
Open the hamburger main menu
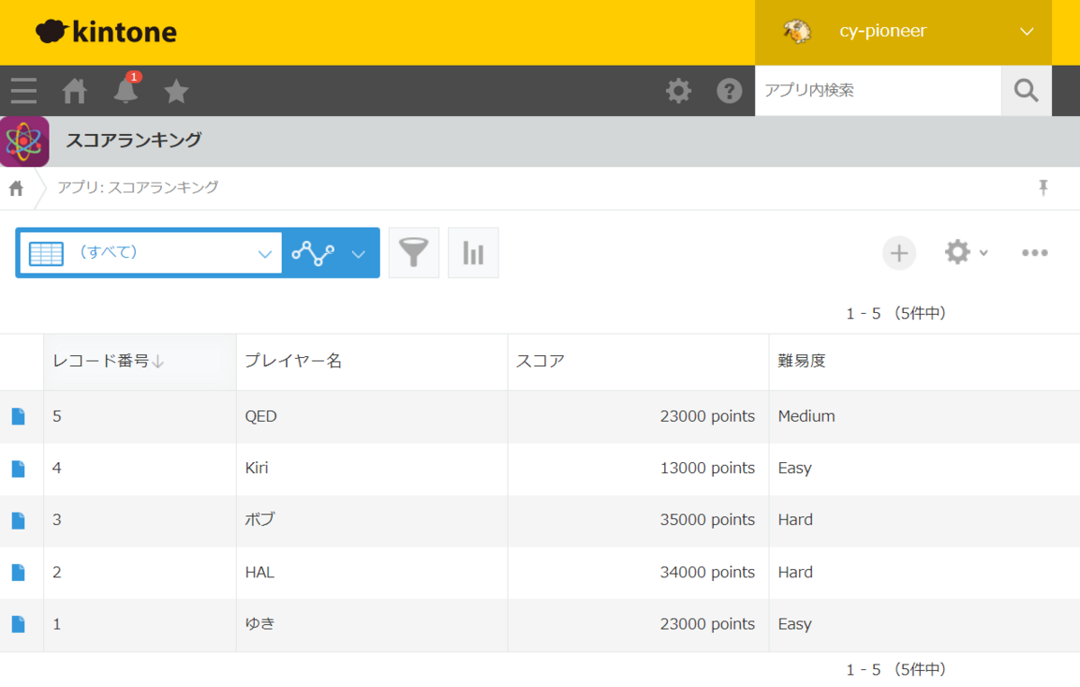pos(23,91)
